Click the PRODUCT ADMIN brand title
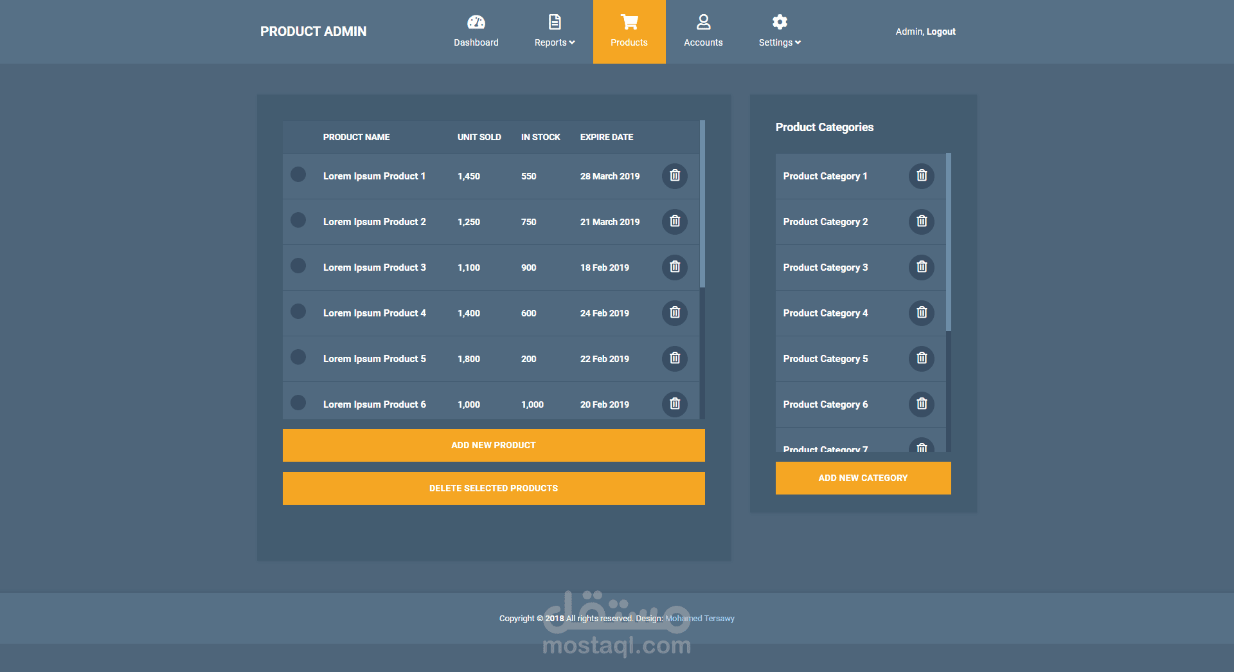1234x672 pixels. (x=314, y=32)
